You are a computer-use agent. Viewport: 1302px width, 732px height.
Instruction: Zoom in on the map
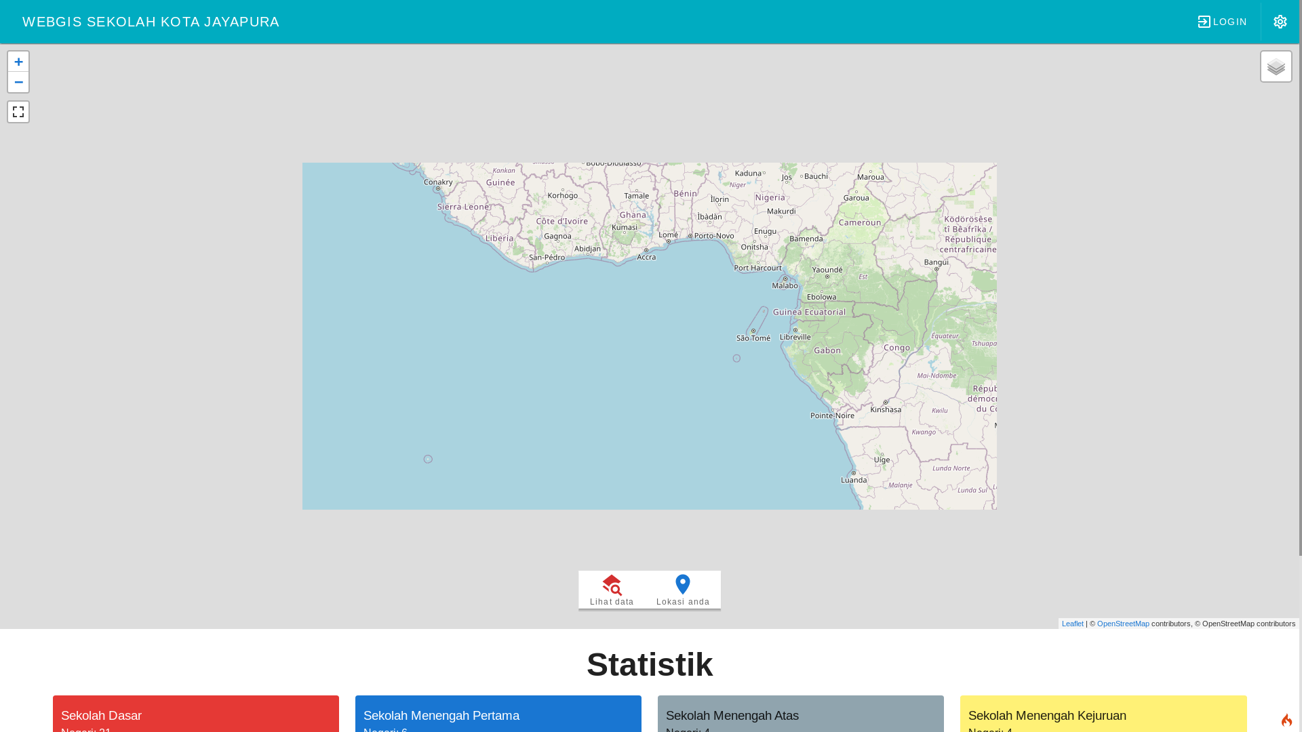click(x=18, y=62)
